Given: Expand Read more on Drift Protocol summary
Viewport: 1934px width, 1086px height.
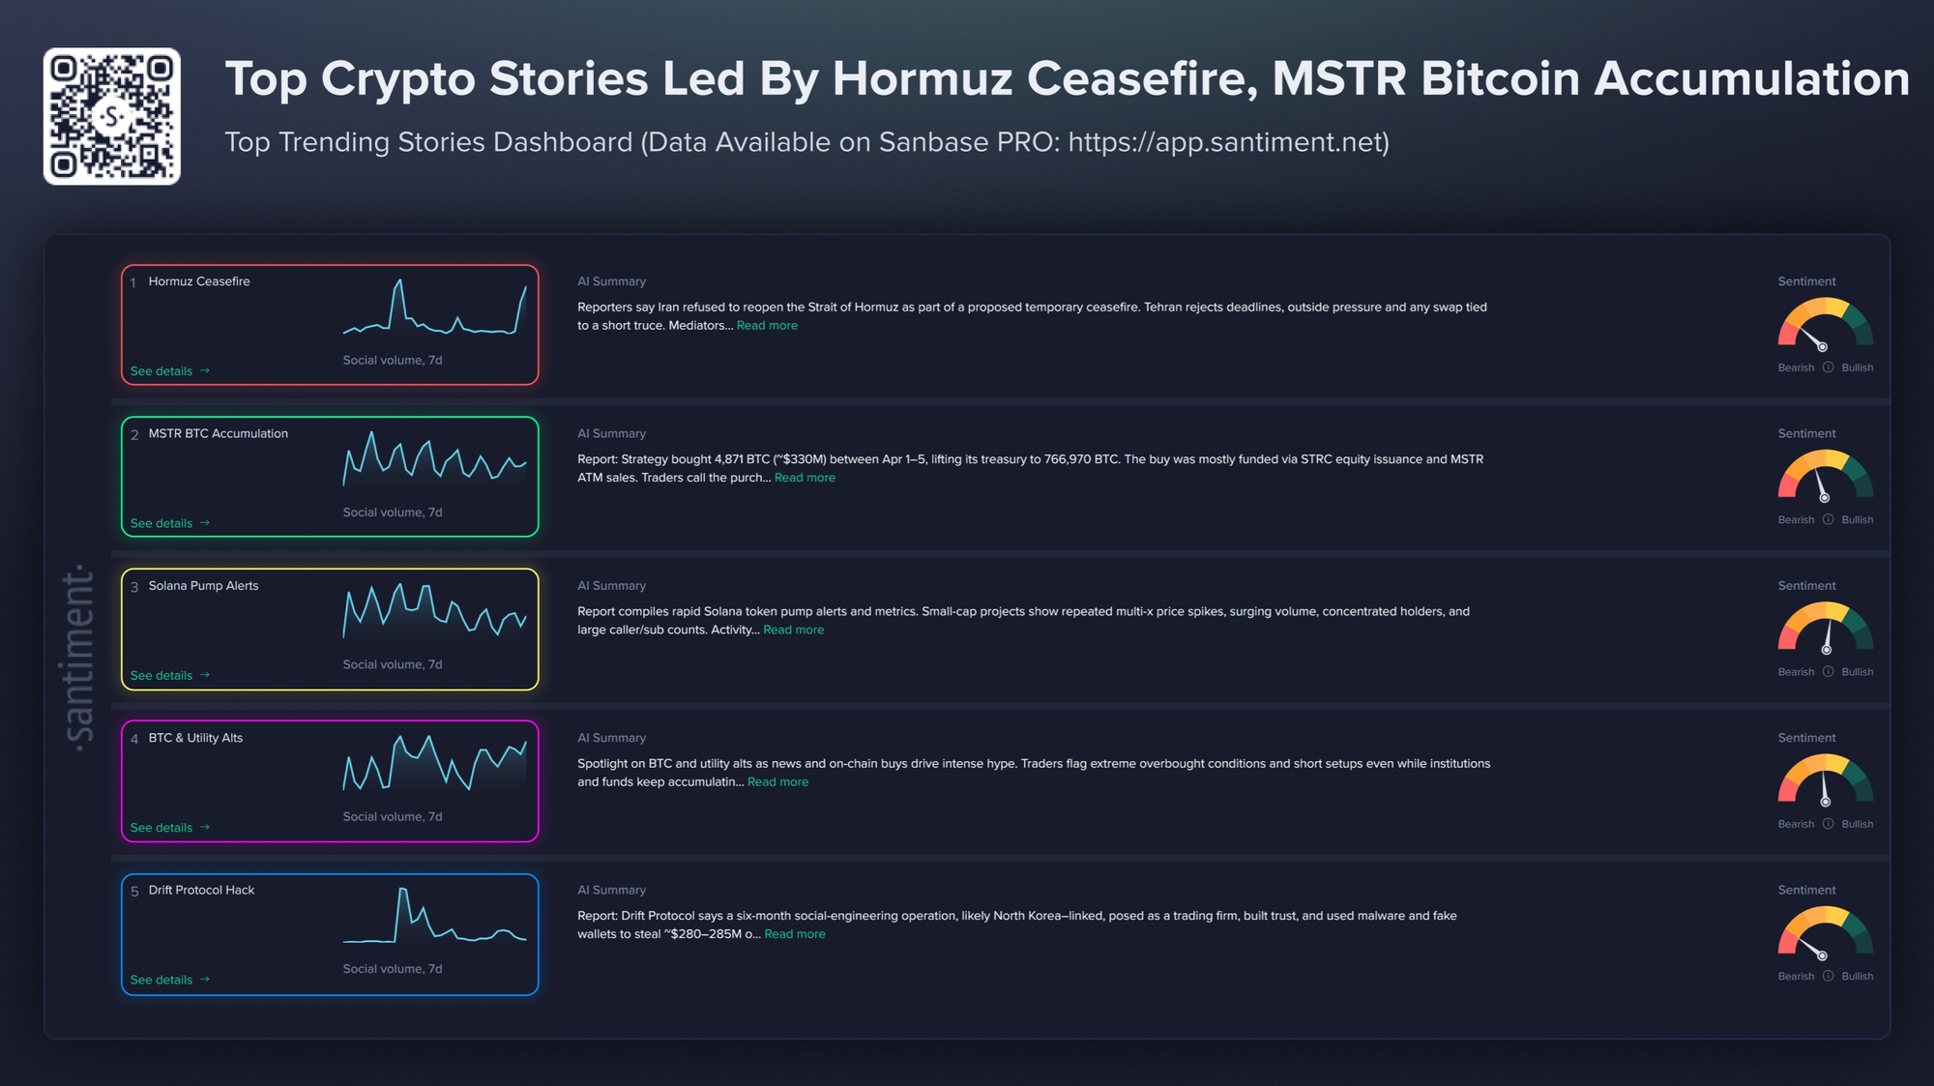Looking at the screenshot, I should click(795, 934).
